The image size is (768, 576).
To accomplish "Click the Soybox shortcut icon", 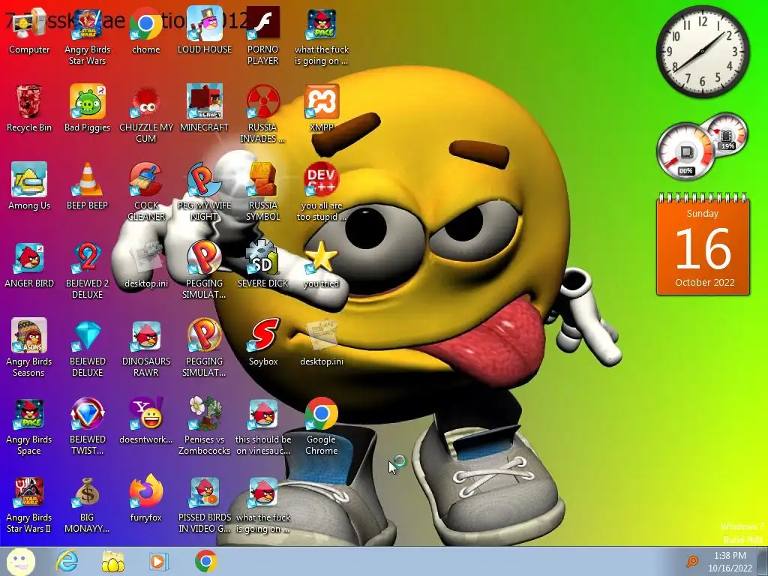I will (263, 343).
